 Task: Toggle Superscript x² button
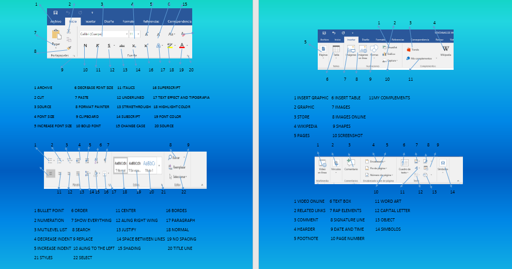pyautogui.click(x=146, y=46)
